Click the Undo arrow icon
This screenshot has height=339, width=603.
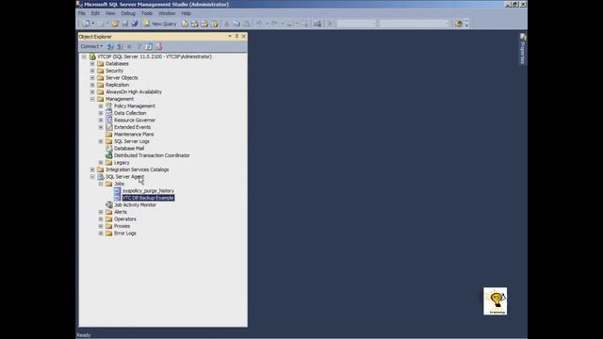pos(259,24)
